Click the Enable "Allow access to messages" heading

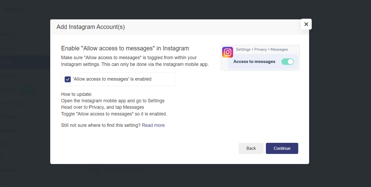point(125,48)
